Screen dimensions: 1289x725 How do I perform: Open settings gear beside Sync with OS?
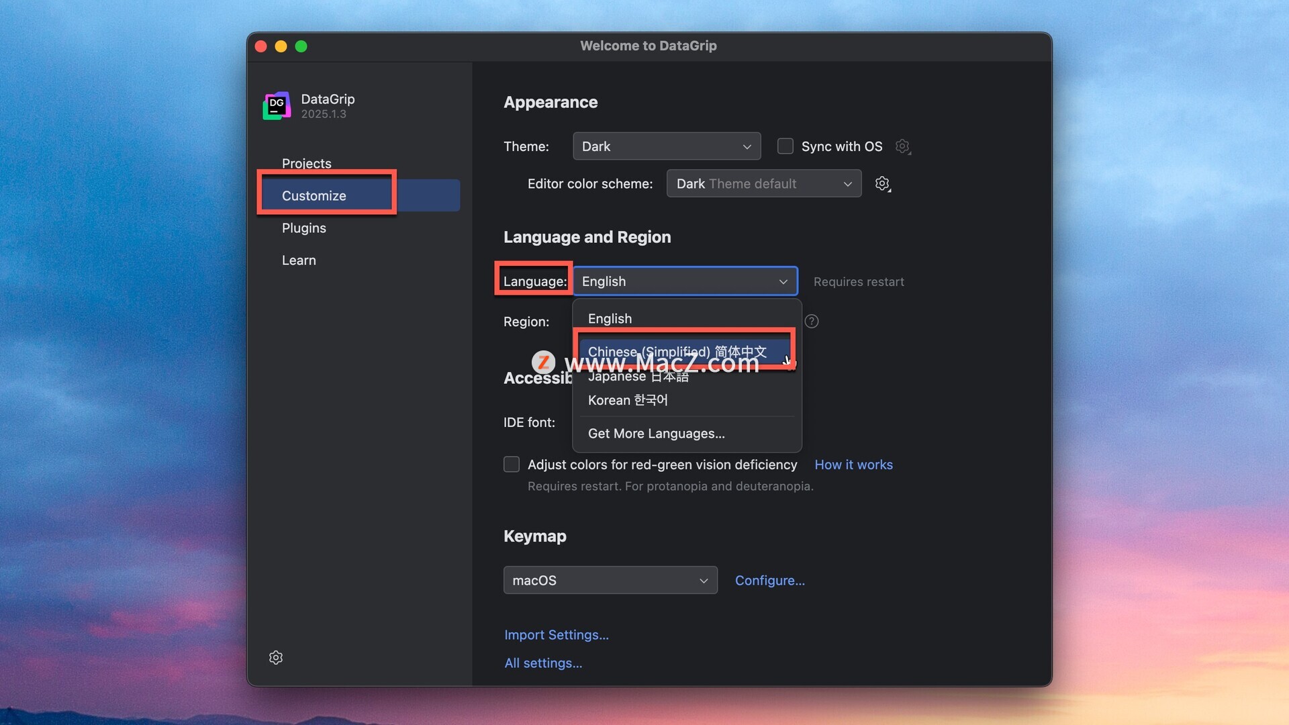click(x=903, y=146)
